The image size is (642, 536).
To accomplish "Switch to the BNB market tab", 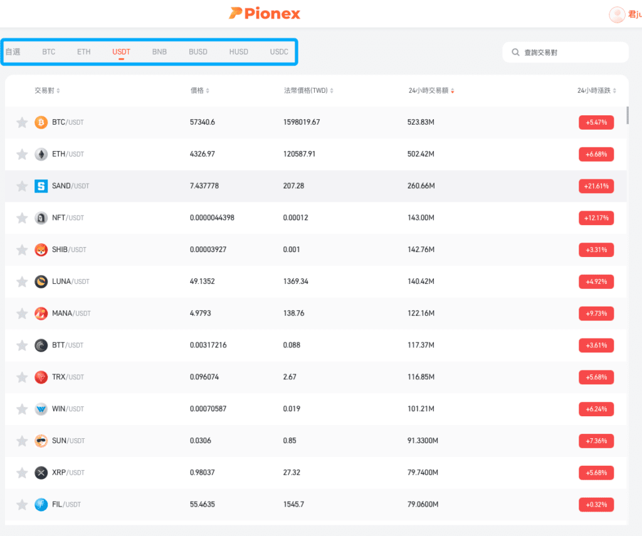I will click(159, 51).
